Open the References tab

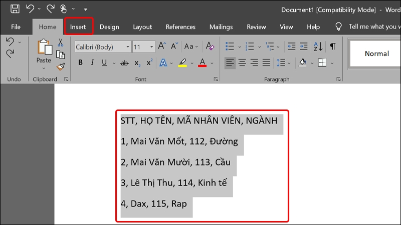[x=180, y=27]
